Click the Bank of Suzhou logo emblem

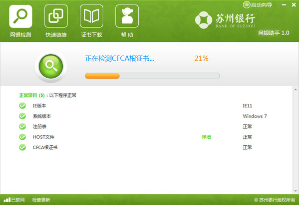coord(204,20)
